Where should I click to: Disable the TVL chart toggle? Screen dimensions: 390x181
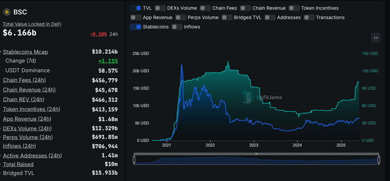point(136,8)
